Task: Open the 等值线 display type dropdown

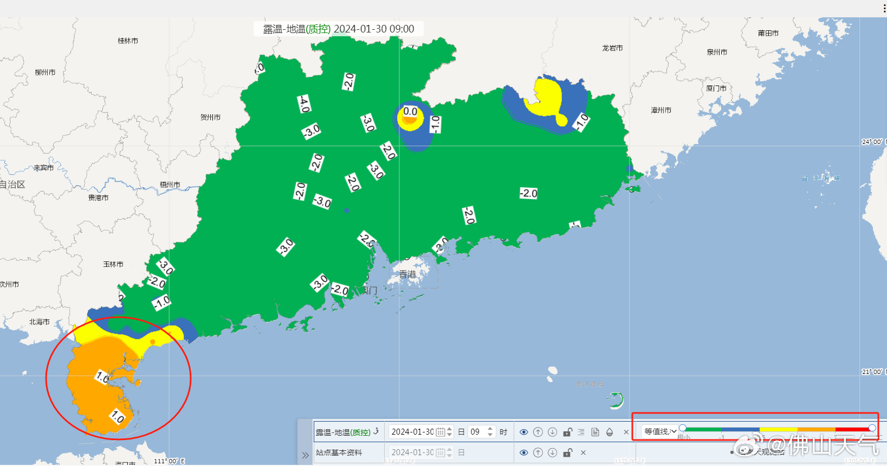Action: click(659, 431)
